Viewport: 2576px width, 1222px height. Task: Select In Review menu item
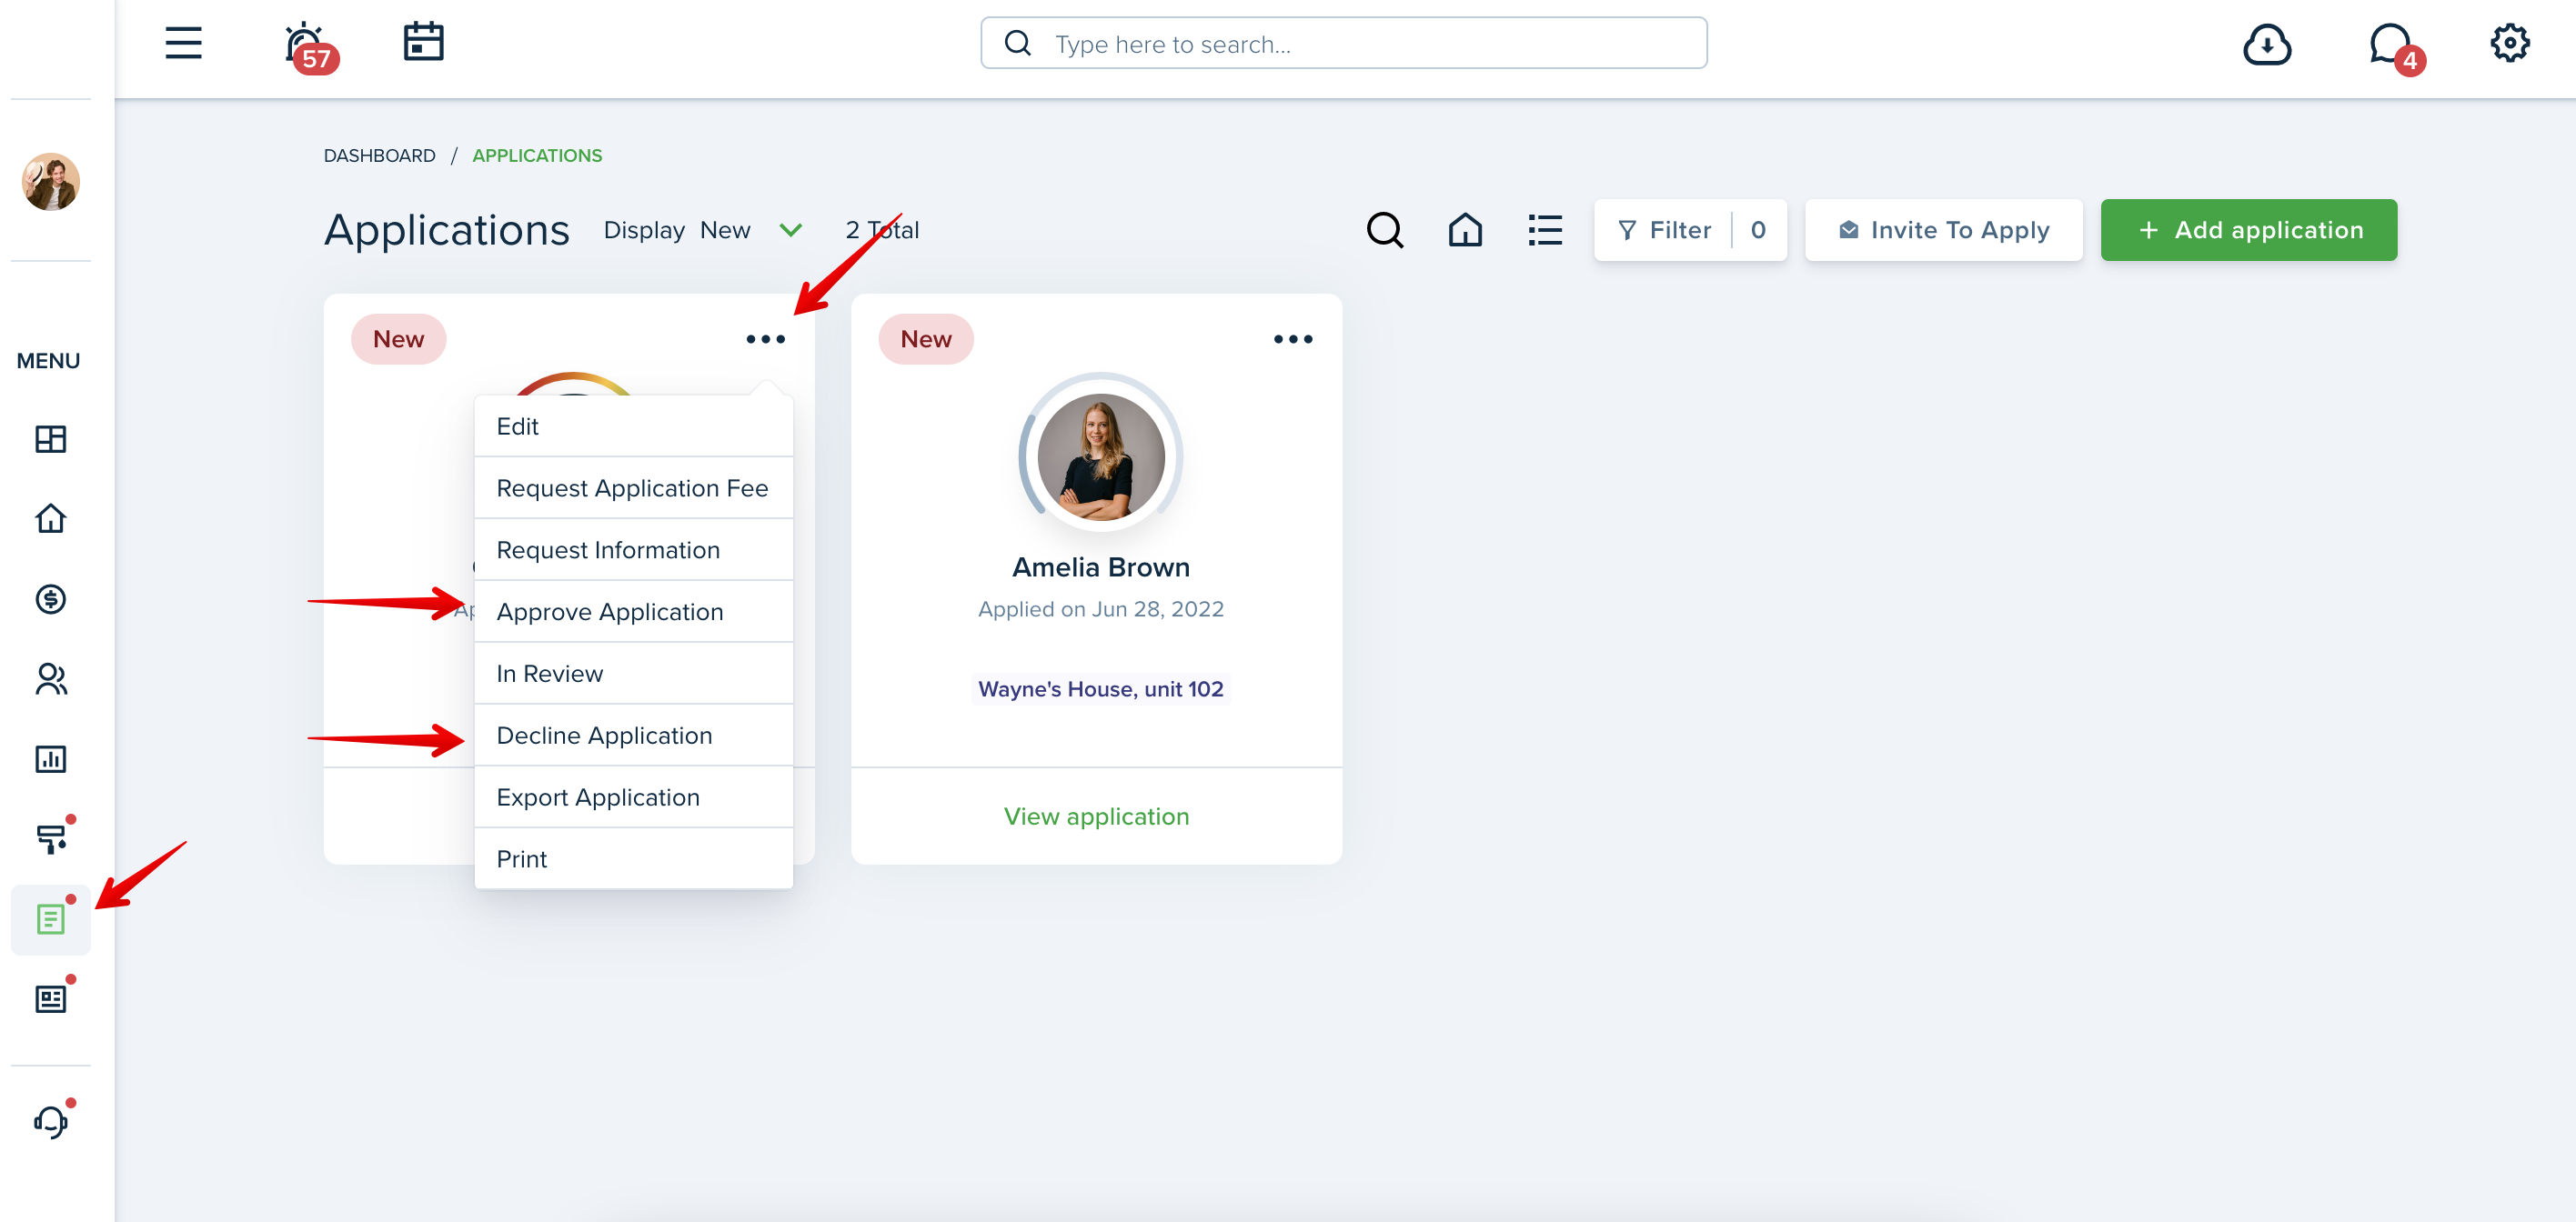[x=633, y=674]
